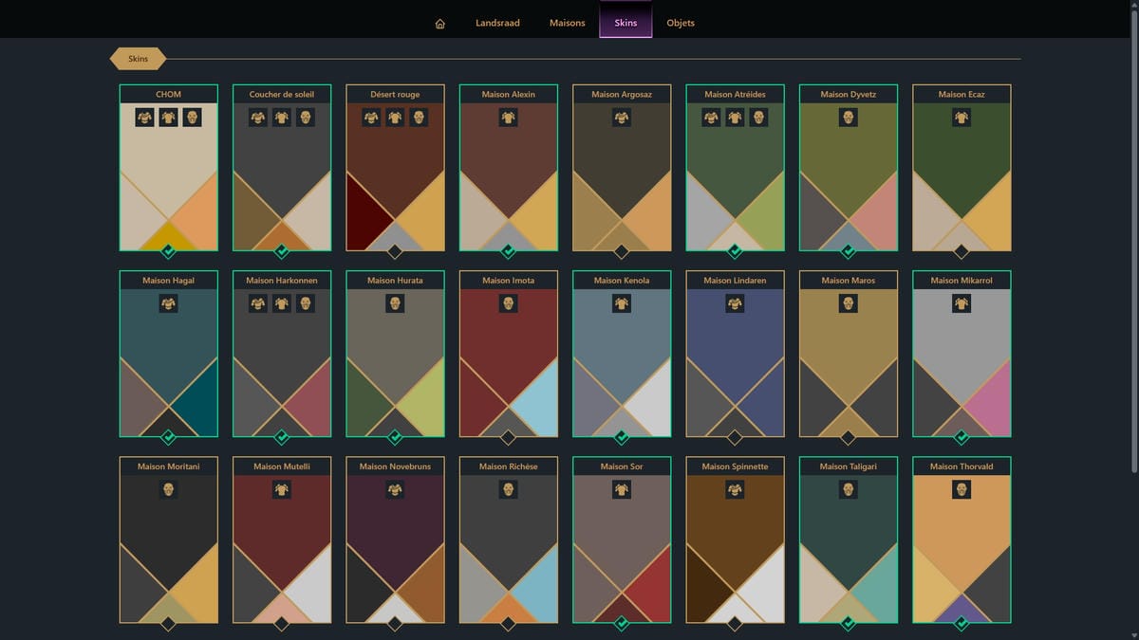This screenshot has height=640, width=1139.
Task: Switch to the Maisons tab
Action: point(568,23)
